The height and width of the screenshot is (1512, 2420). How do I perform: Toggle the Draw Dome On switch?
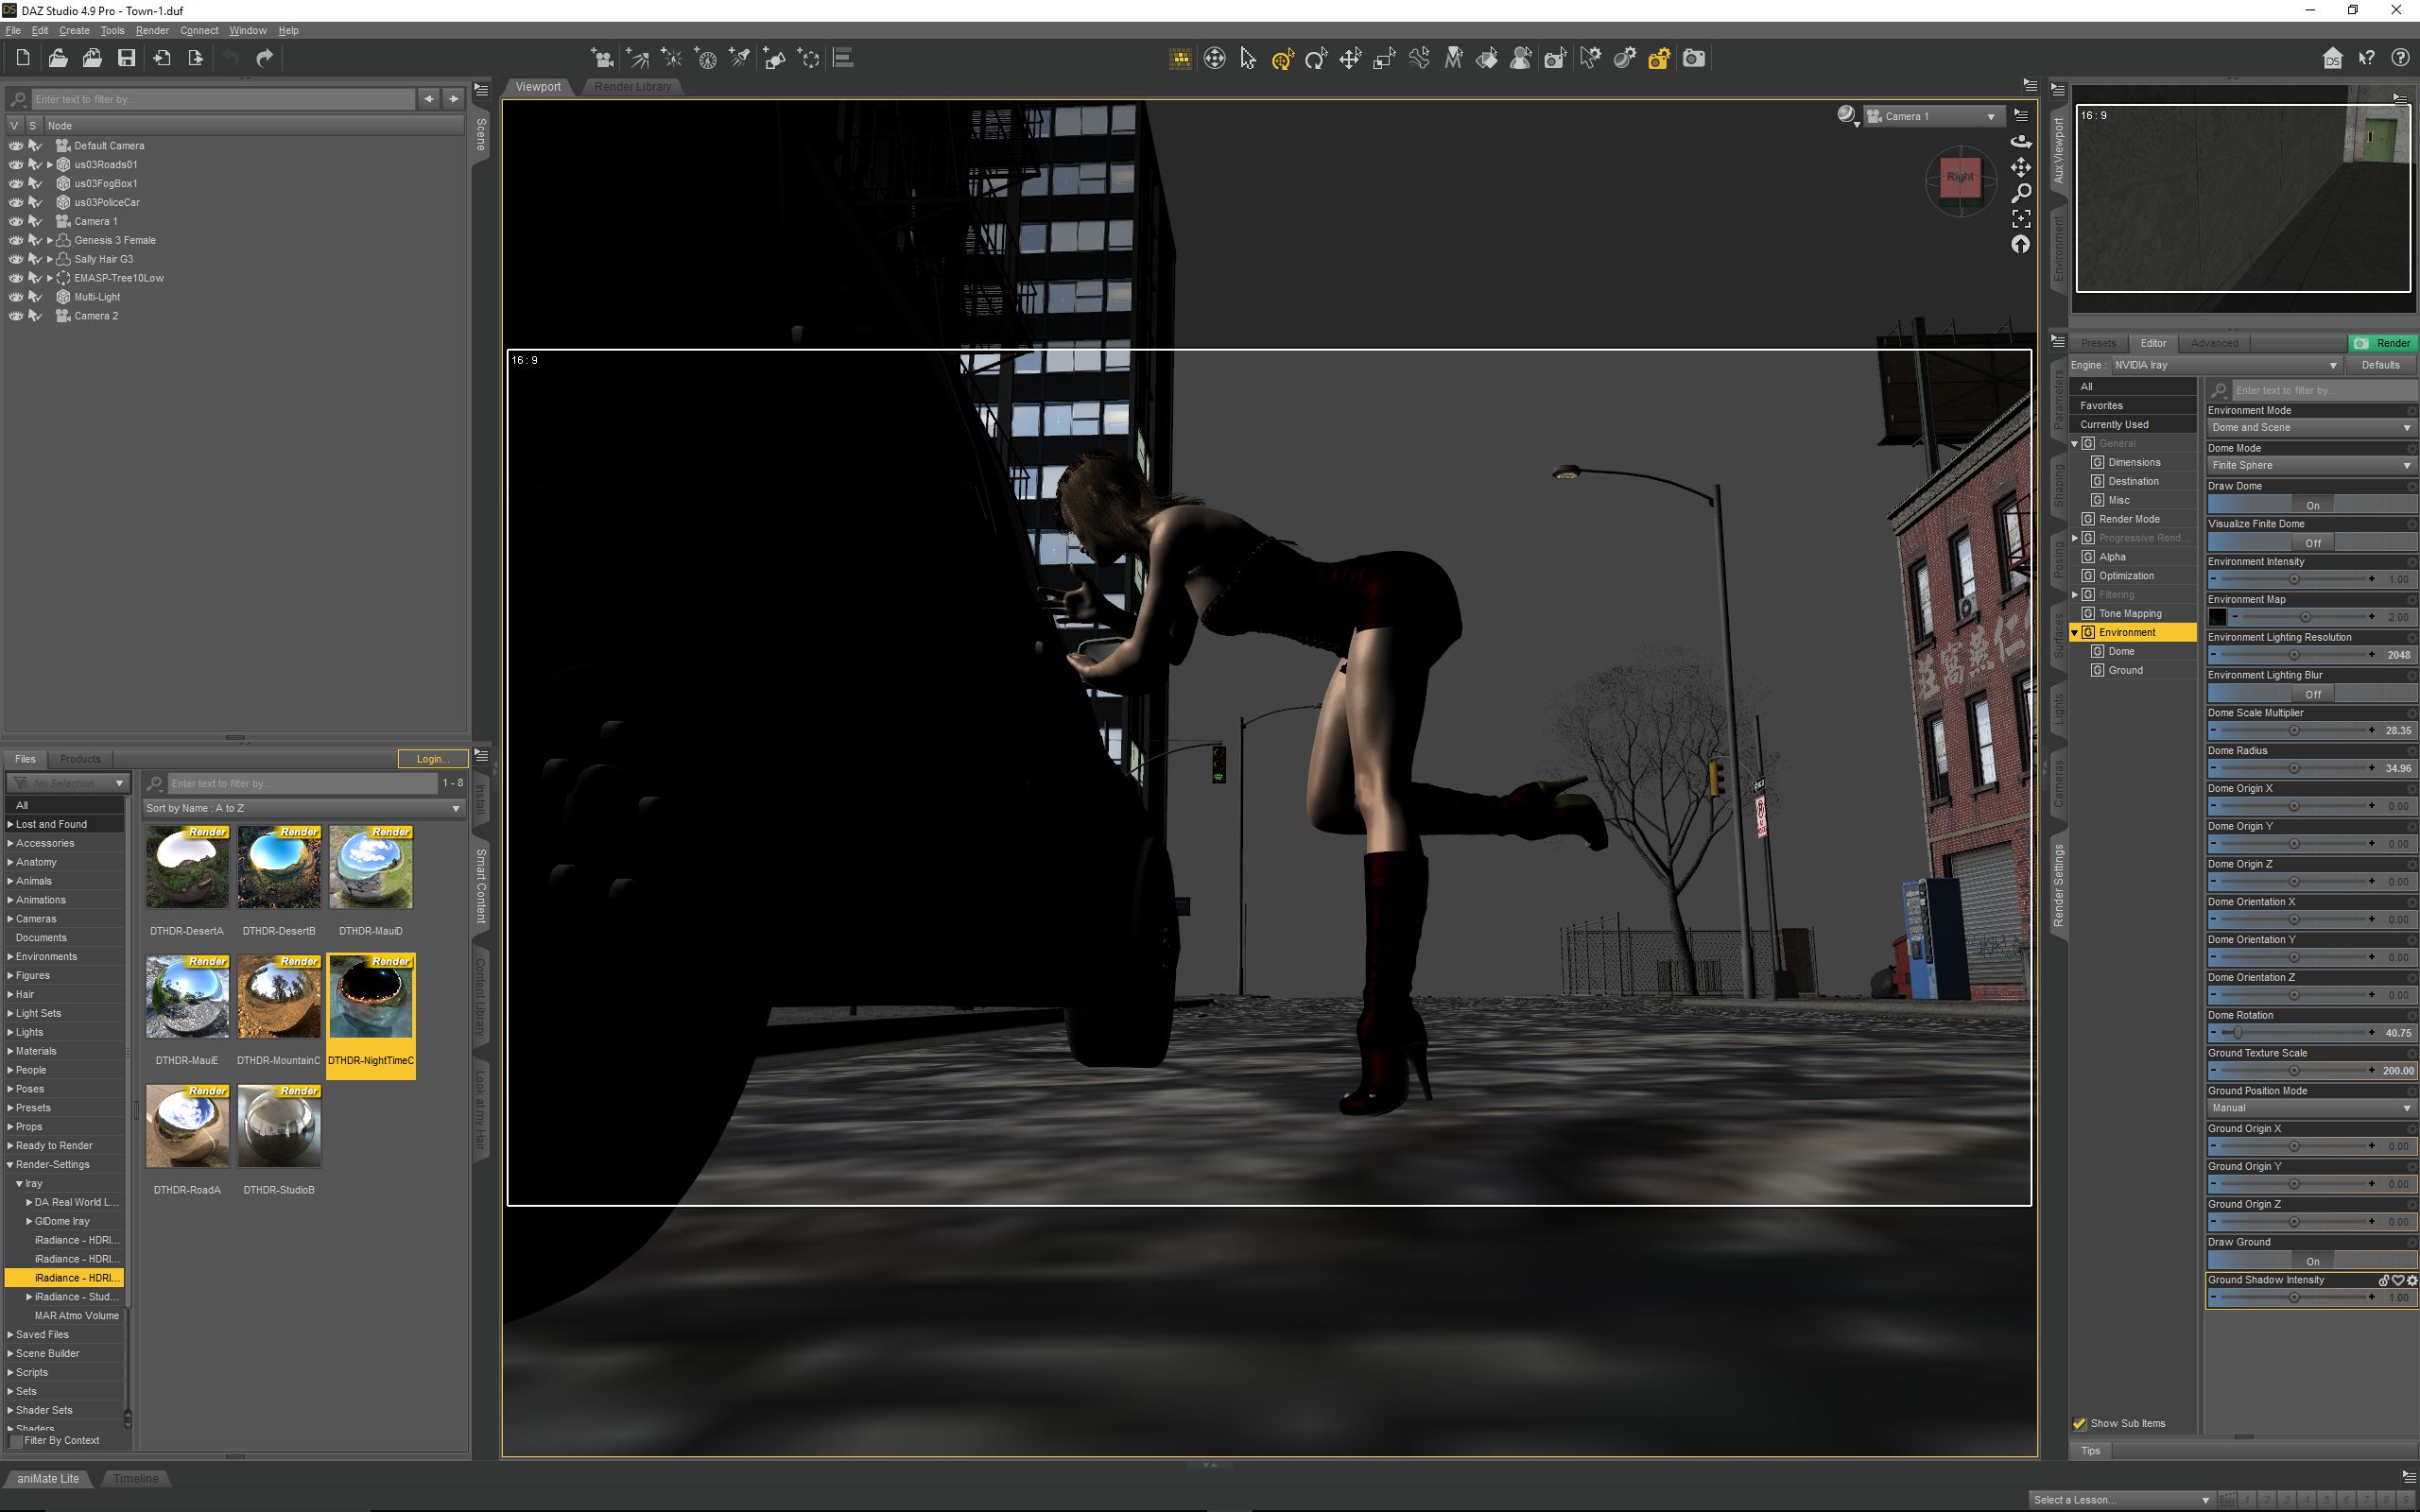(2311, 505)
